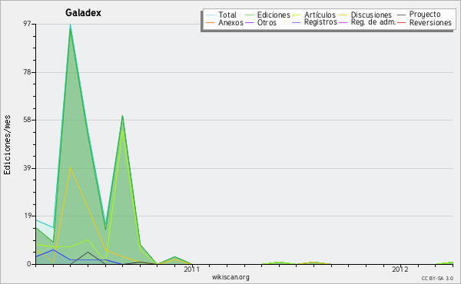This screenshot has width=461, height=284.
Task: Click the 58 y-axis value
Action: [27, 120]
